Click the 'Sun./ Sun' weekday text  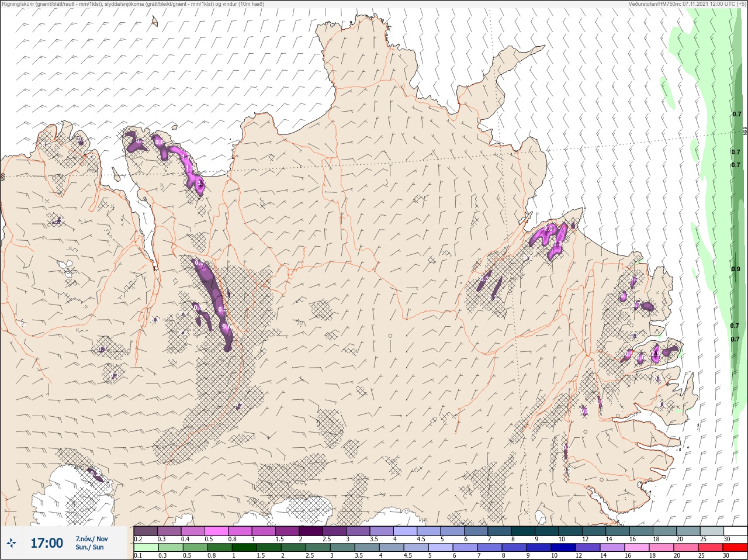(89, 547)
